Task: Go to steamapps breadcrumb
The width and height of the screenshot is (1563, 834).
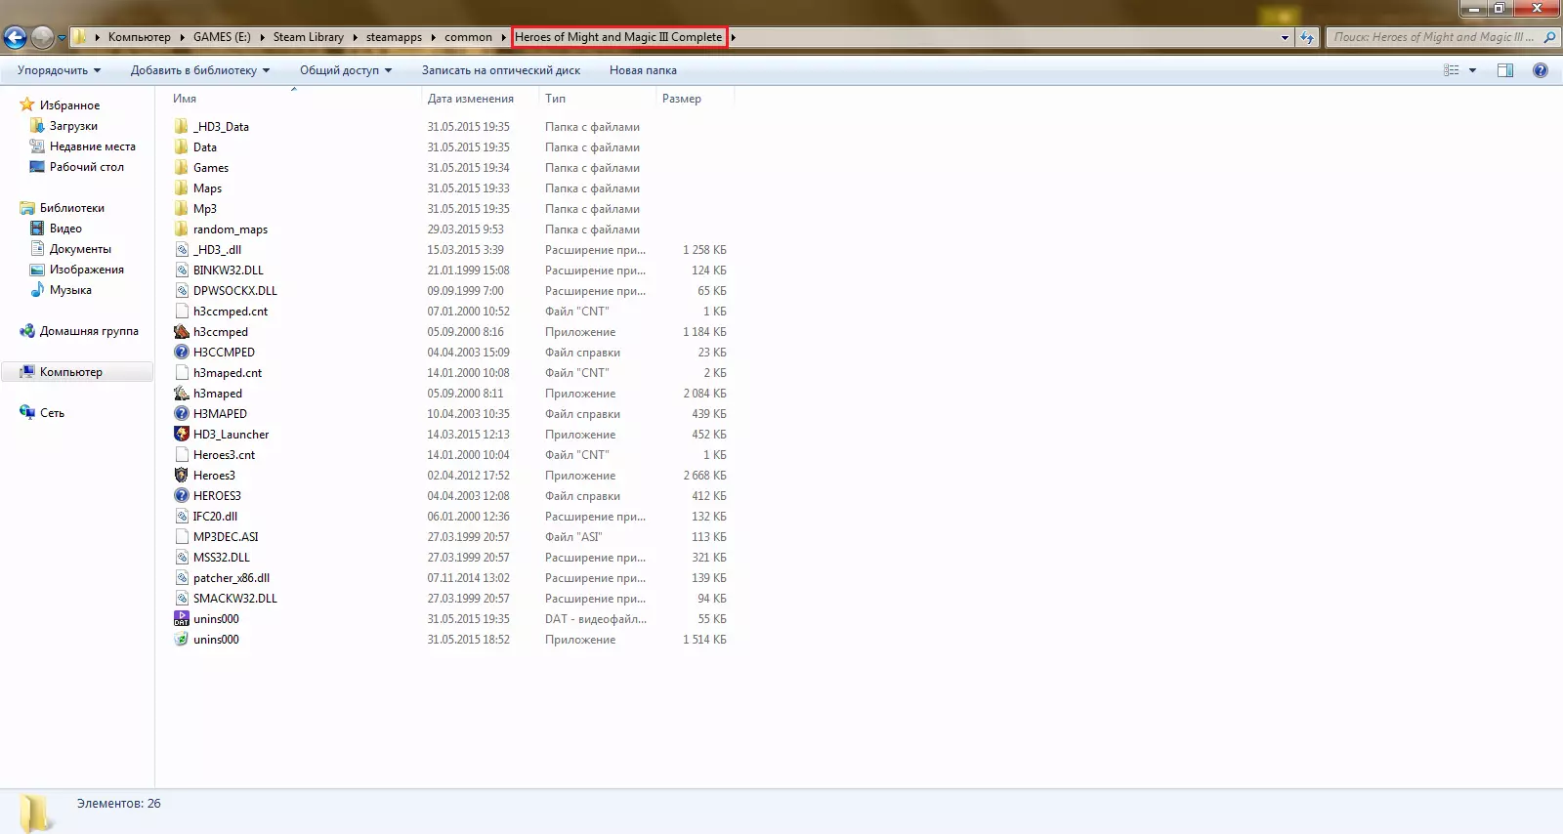Action: tap(394, 37)
